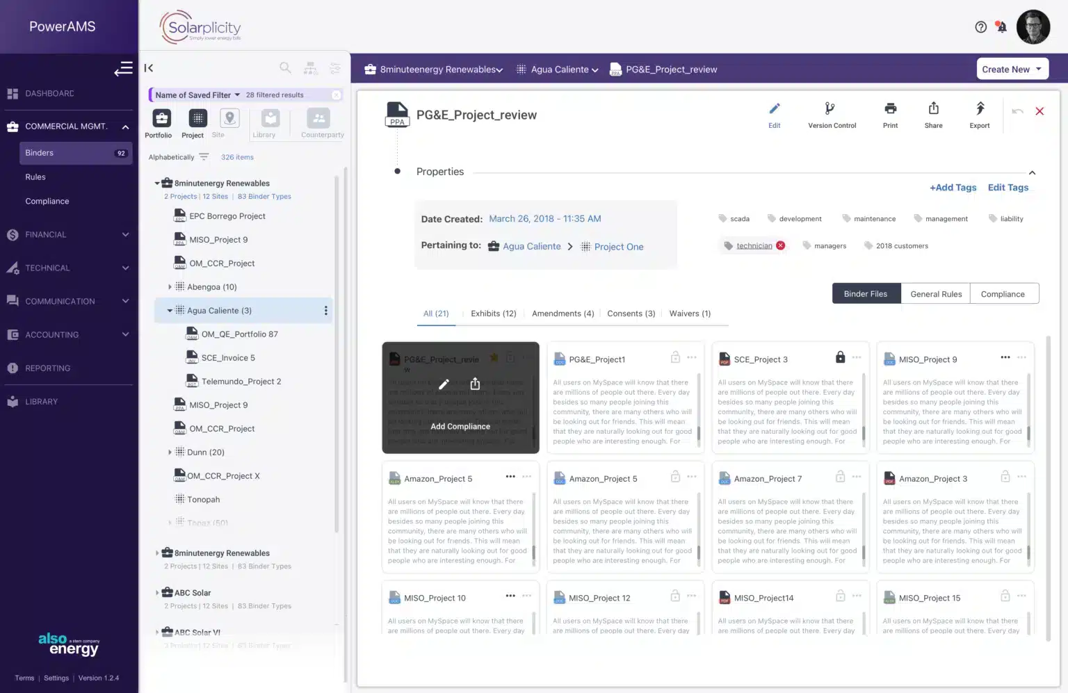
Task: Toggle the star on PG&E_Project_review card
Action: click(x=494, y=357)
